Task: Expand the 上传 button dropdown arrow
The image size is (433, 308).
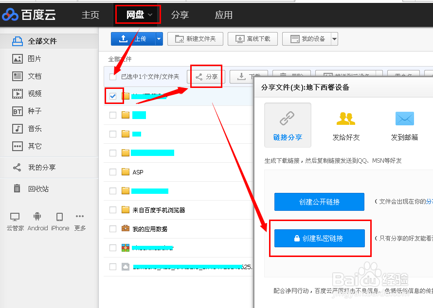Action: click(158, 39)
